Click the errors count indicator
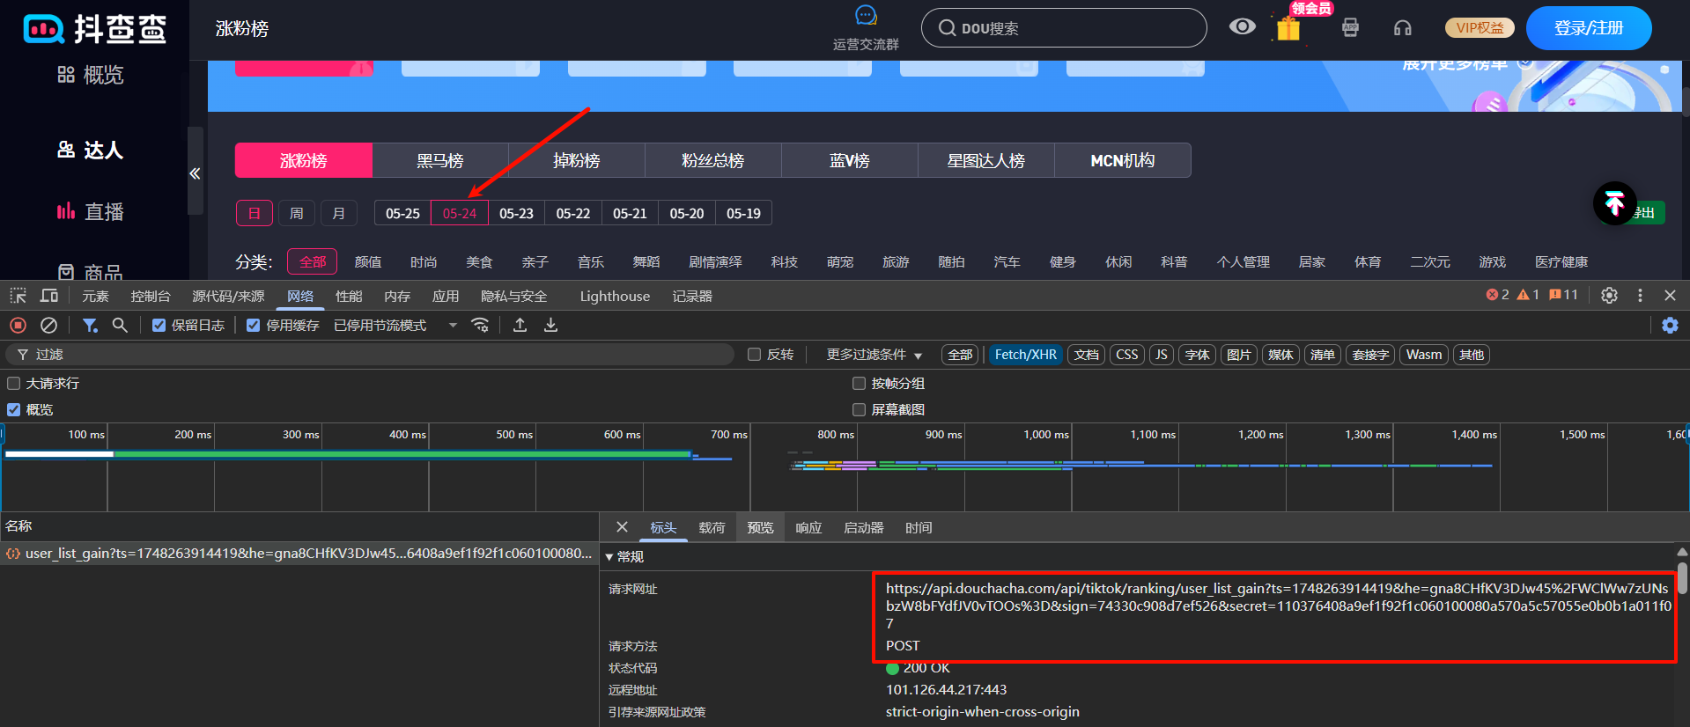Viewport: 1690px width, 727px height. tap(1498, 295)
